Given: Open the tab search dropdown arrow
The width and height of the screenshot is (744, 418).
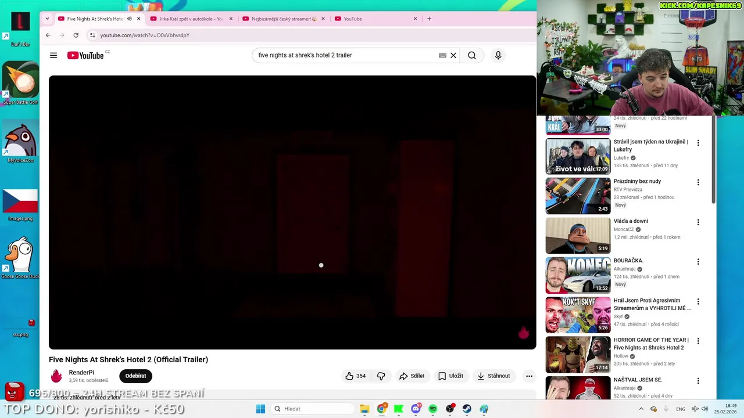Looking at the screenshot, I should pyautogui.click(x=48, y=19).
